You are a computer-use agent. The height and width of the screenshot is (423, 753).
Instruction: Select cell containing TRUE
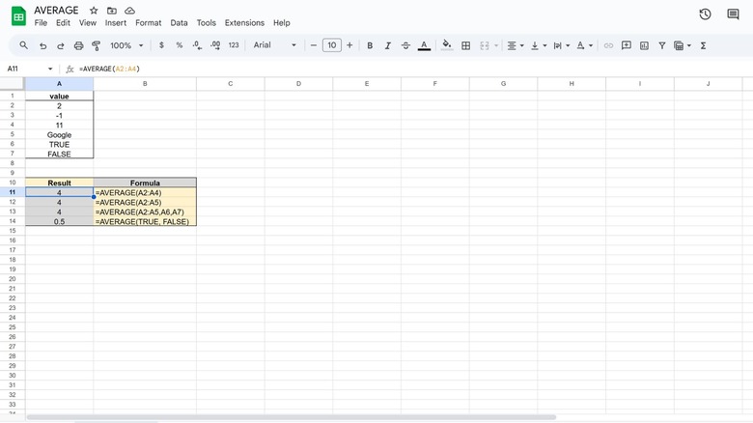click(59, 144)
